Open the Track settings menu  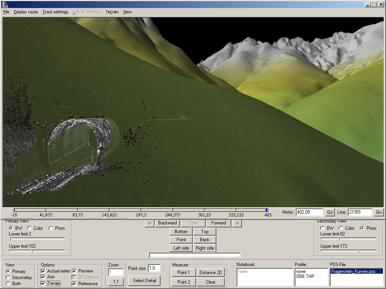(55, 12)
